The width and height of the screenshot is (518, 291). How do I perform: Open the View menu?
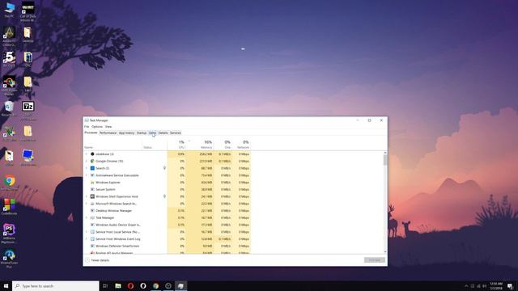(108, 127)
